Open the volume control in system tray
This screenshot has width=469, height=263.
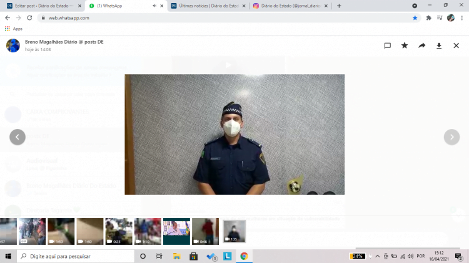pyautogui.click(x=411, y=256)
